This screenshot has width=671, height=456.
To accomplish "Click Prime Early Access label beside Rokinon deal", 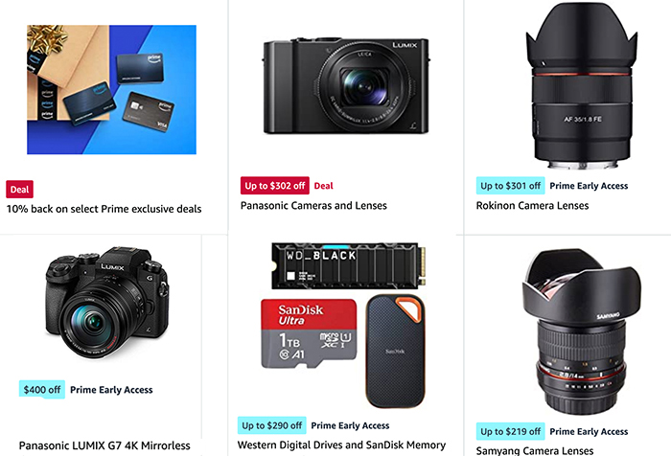I will coord(589,186).
